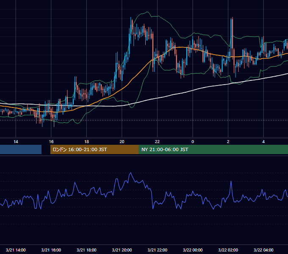Click the 3/22 00:00 date label

click(193, 250)
